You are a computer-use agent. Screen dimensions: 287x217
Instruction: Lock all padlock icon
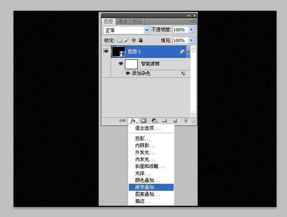tap(141, 40)
